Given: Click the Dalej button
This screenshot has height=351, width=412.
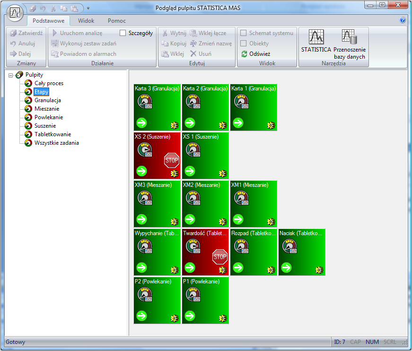Looking at the screenshot, I should point(20,54).
